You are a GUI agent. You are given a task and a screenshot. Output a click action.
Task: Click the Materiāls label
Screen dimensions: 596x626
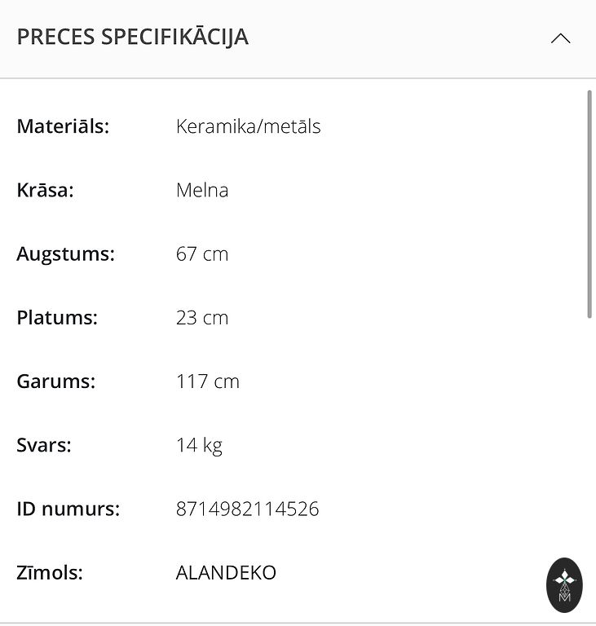click(63, 126)
